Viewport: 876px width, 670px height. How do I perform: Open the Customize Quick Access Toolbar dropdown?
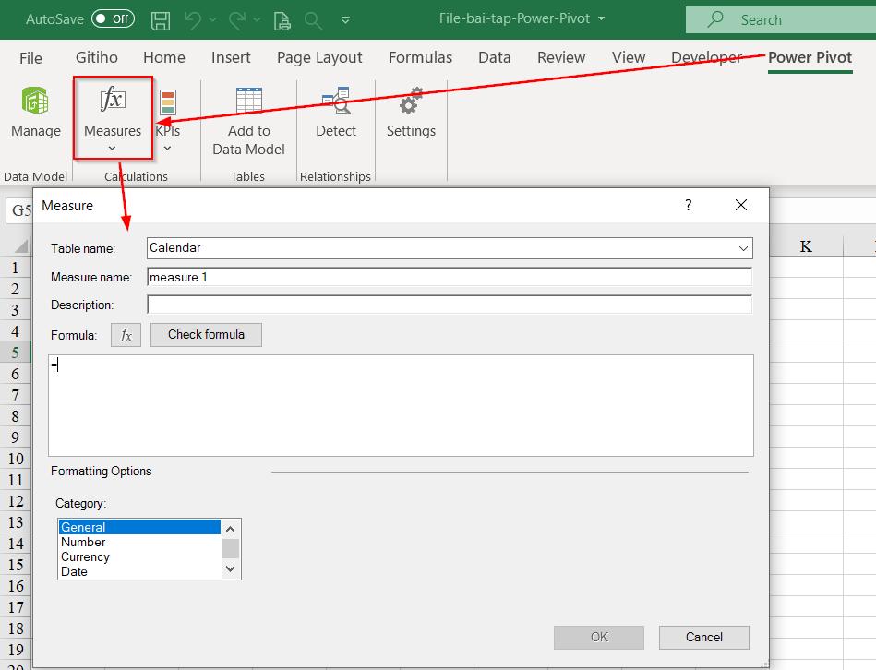pyautogui.click(x=345, y=19)
